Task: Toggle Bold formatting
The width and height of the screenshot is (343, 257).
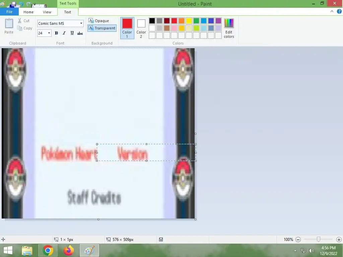Action: (56, 33)
